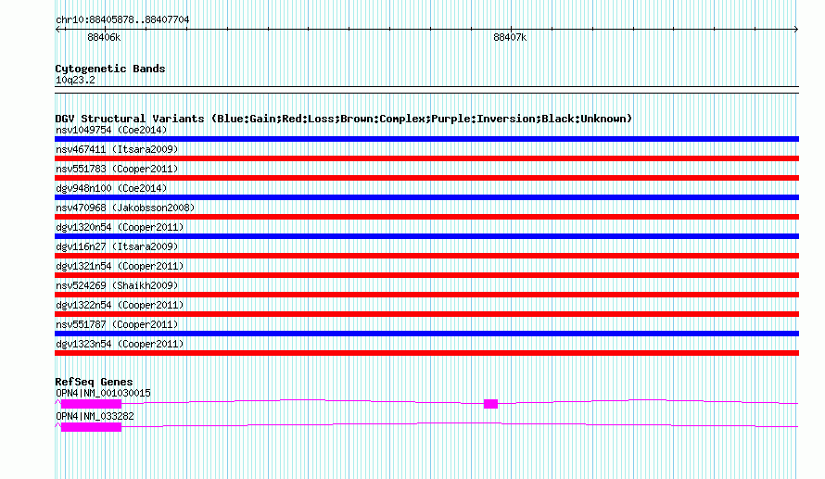Screen dimensions: 825x479
Task: Open dgv1321n54 (Cooper2011) variant label
Action: pos(120,266)
